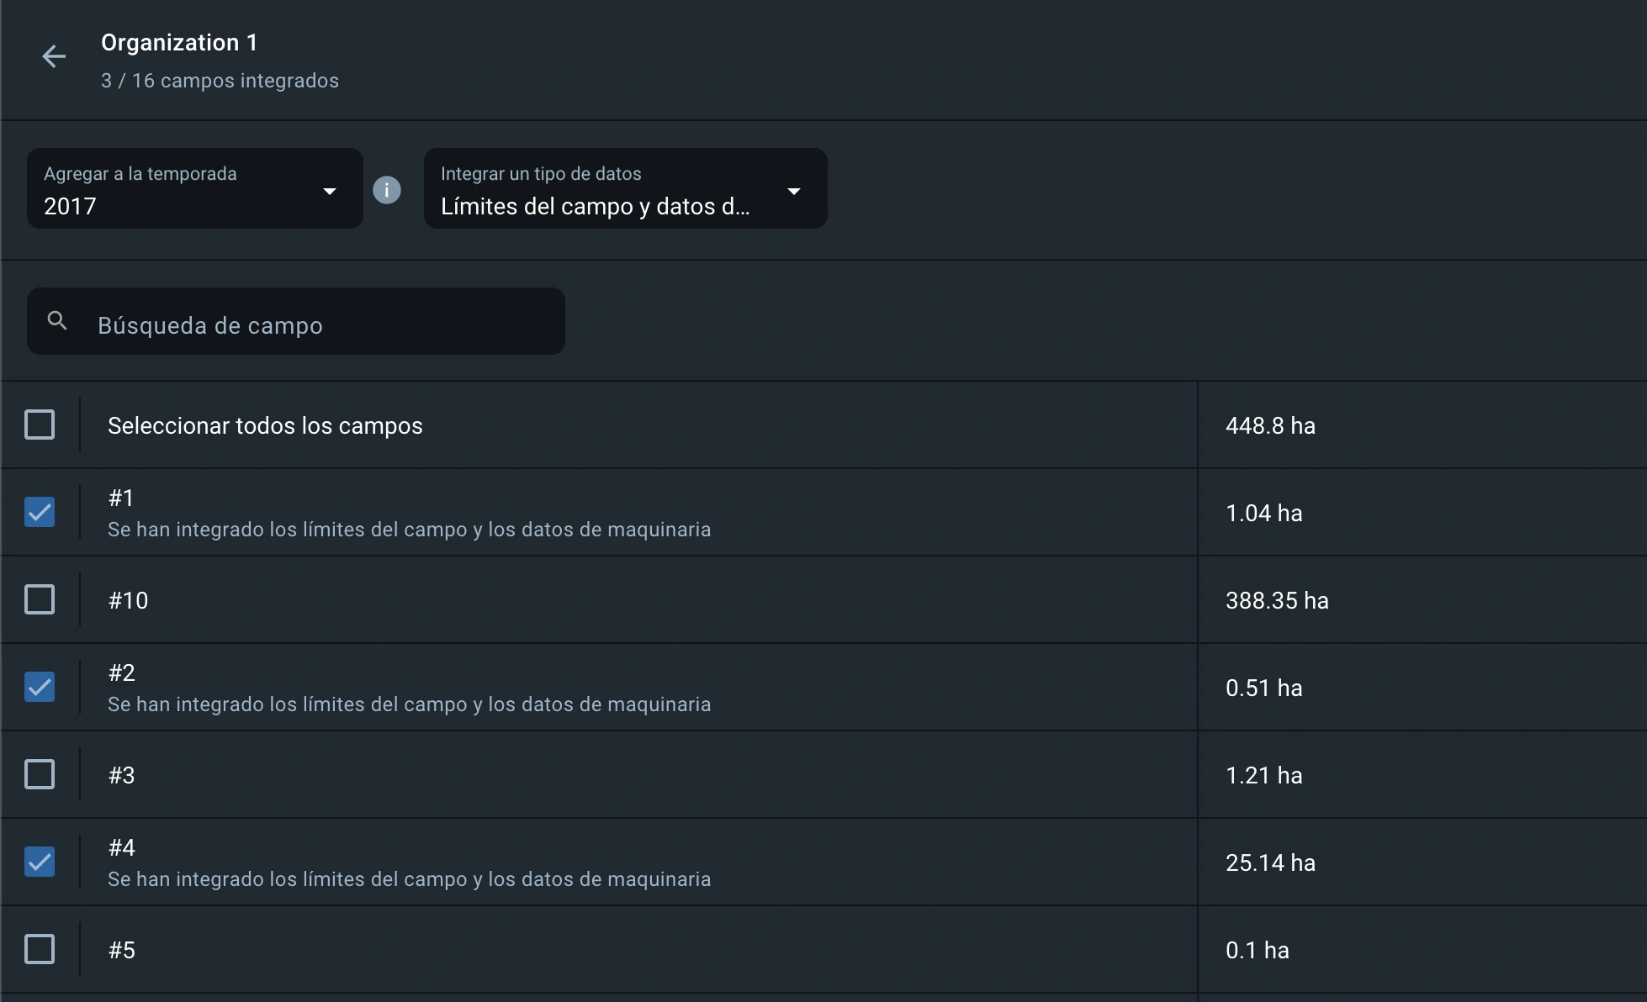Check Seleccionar todos los campos checkbox
Screen dimensions: 1647x1002
point(40,425)
